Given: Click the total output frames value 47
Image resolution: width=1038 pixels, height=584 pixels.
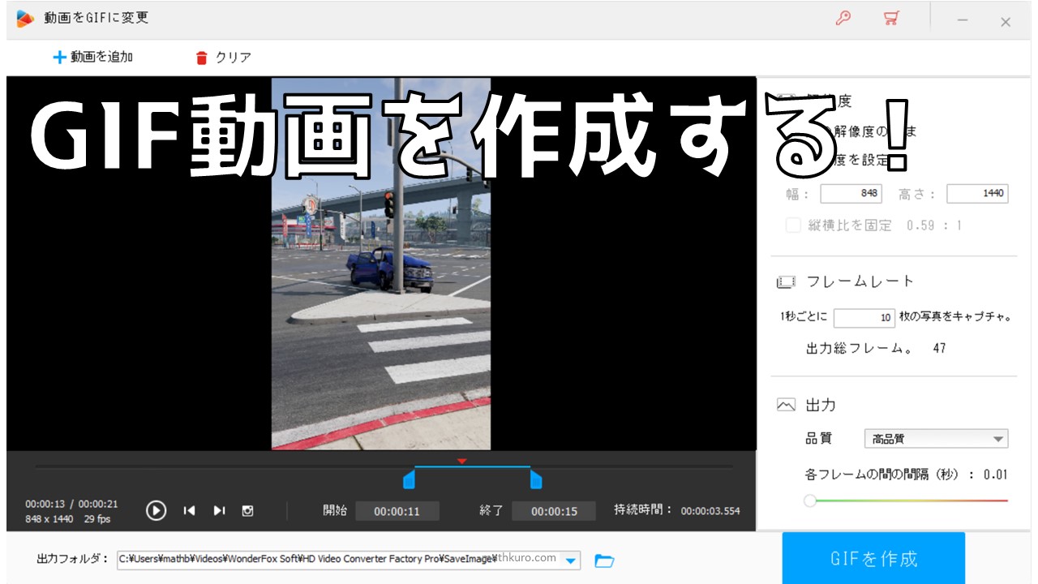Looking at the screenshot, I should coord(939,349).
